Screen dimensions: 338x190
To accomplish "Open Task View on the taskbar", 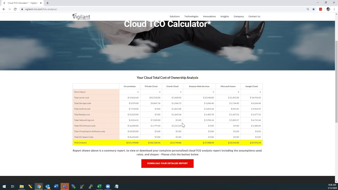I will [12, 187].
